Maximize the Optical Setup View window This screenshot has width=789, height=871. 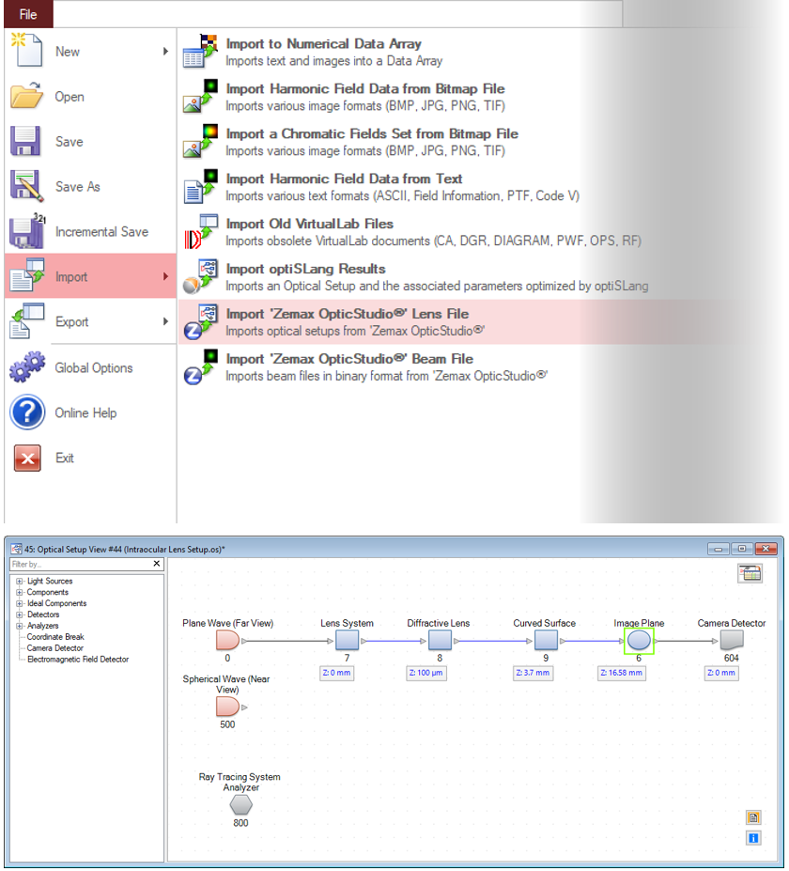742,549
